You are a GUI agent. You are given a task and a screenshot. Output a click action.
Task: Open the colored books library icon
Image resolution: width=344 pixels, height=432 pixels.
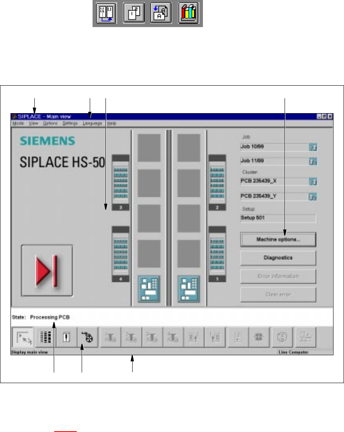188,13
